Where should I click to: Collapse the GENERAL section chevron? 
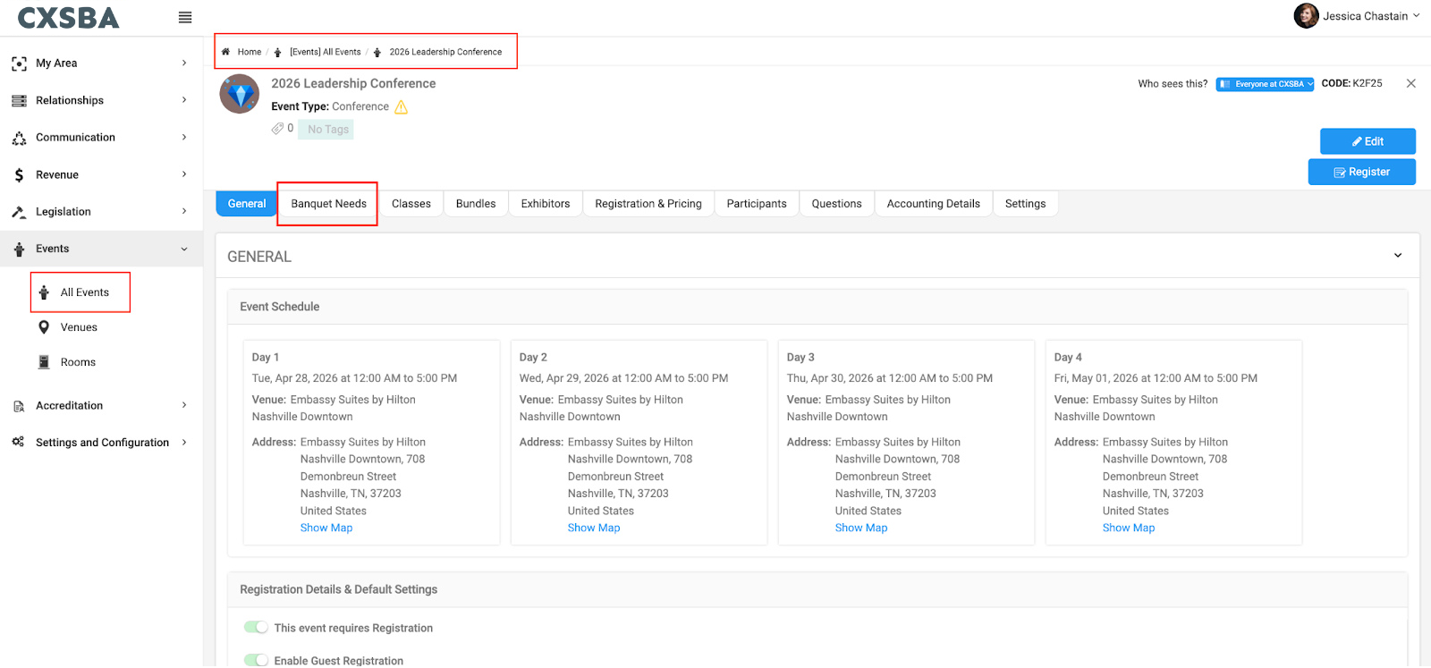tap(1398, 256)
